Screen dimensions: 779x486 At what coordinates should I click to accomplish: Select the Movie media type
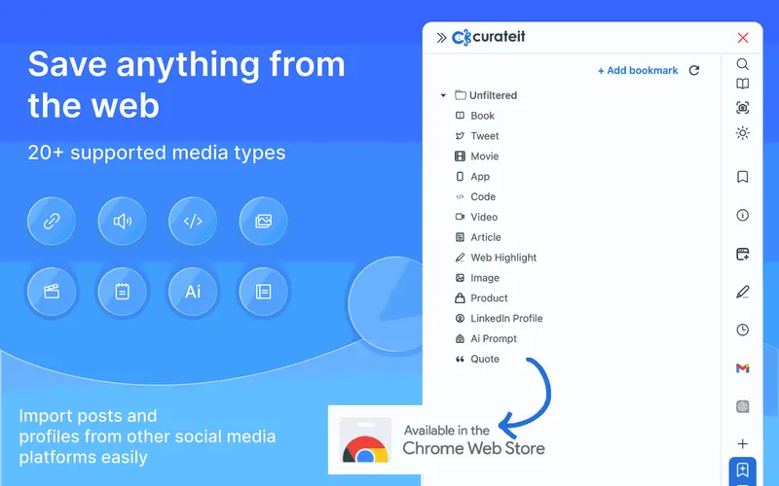pyautogui.click(x=477, y=156)
